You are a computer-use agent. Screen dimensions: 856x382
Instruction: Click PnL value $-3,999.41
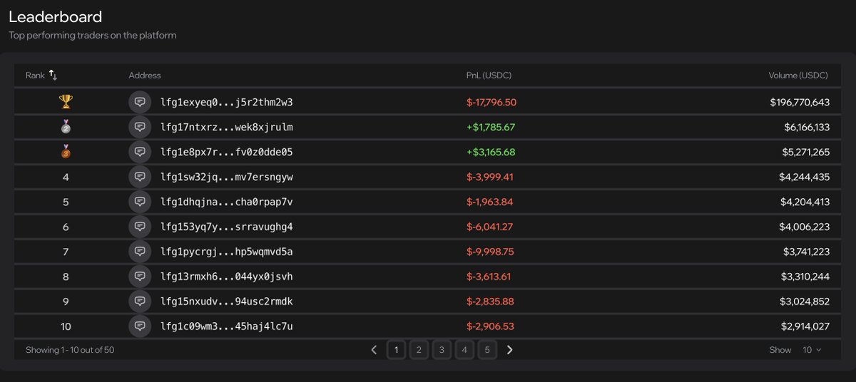coord(490,177)
